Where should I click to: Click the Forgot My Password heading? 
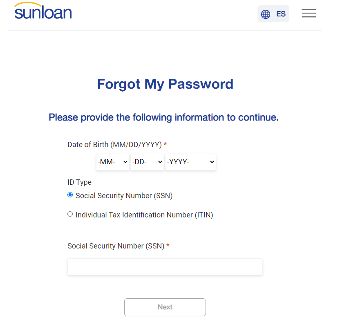[x=165, y=84]
